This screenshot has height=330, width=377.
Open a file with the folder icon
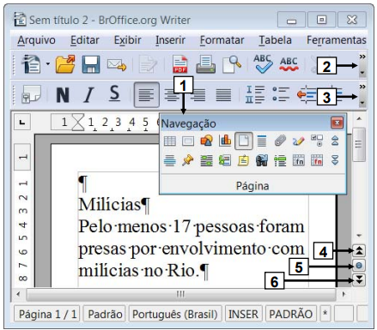pos(65,64)
